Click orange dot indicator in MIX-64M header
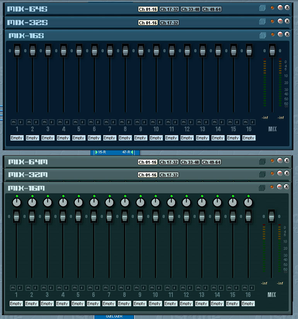The image size is (298, 319). click(272, 161)
